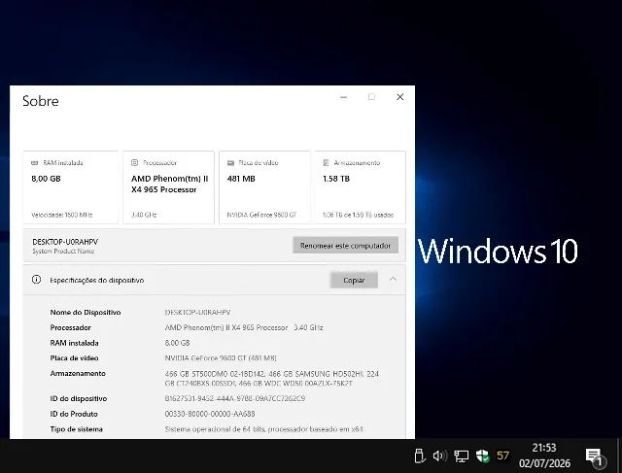Screen dimensions: 622x473
Task: Open the safely remove hardware USB tray icon
Action: pyautogui.click(x=419, y=456)
